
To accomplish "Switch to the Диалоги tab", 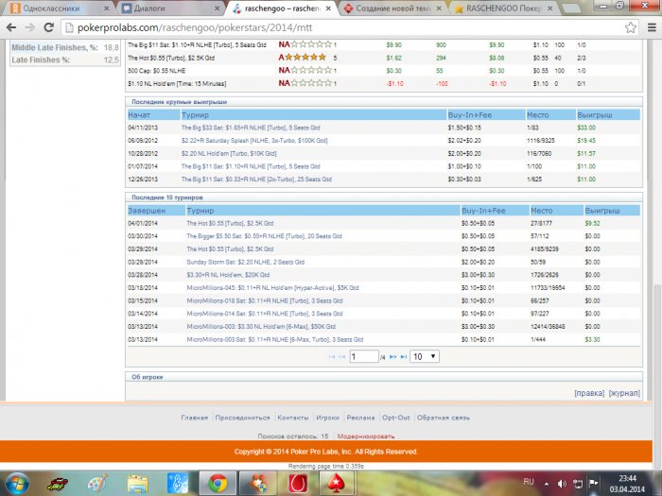I will [161, 9].
